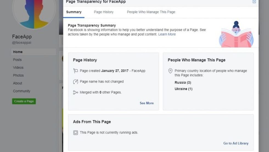Viewport: 269px width, 152px height.
Task: Click the ads monitor icon
Action: pyautogui.click(x=75, y=133)
